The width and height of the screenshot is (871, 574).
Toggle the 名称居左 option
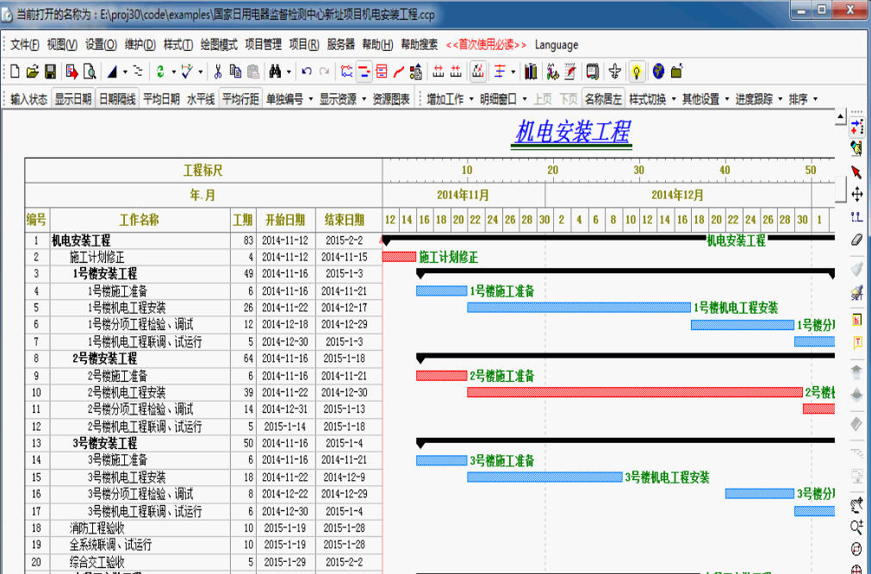point(603,99)
